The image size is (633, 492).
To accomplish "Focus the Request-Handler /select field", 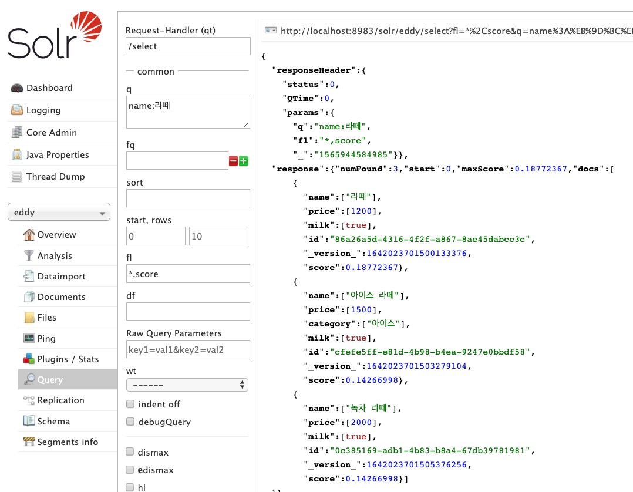I will (188, 46).
